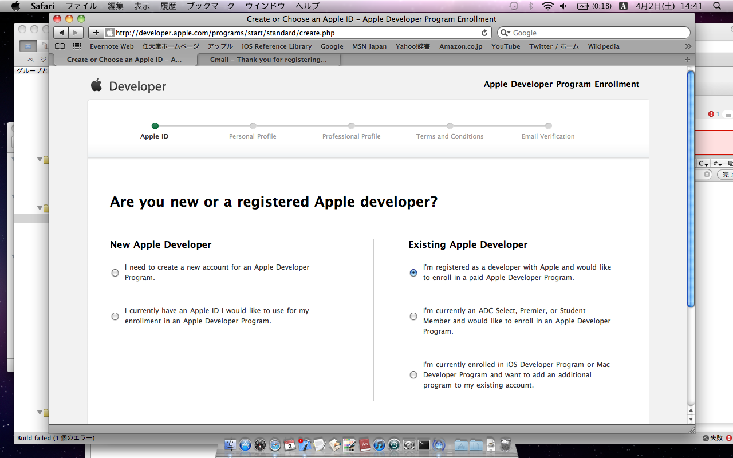Open the Time Machine menu bar icon
The height and width of the screenshot is (458, 733).
(514, 6)
